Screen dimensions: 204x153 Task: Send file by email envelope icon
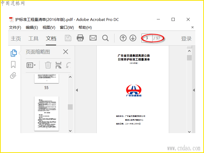93,38
